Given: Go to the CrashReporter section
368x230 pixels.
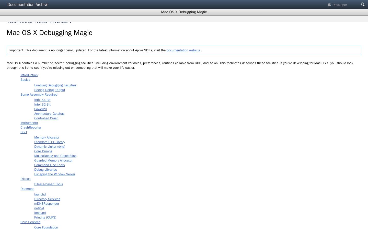Looking at the screenshot, I should pos(31,128).
